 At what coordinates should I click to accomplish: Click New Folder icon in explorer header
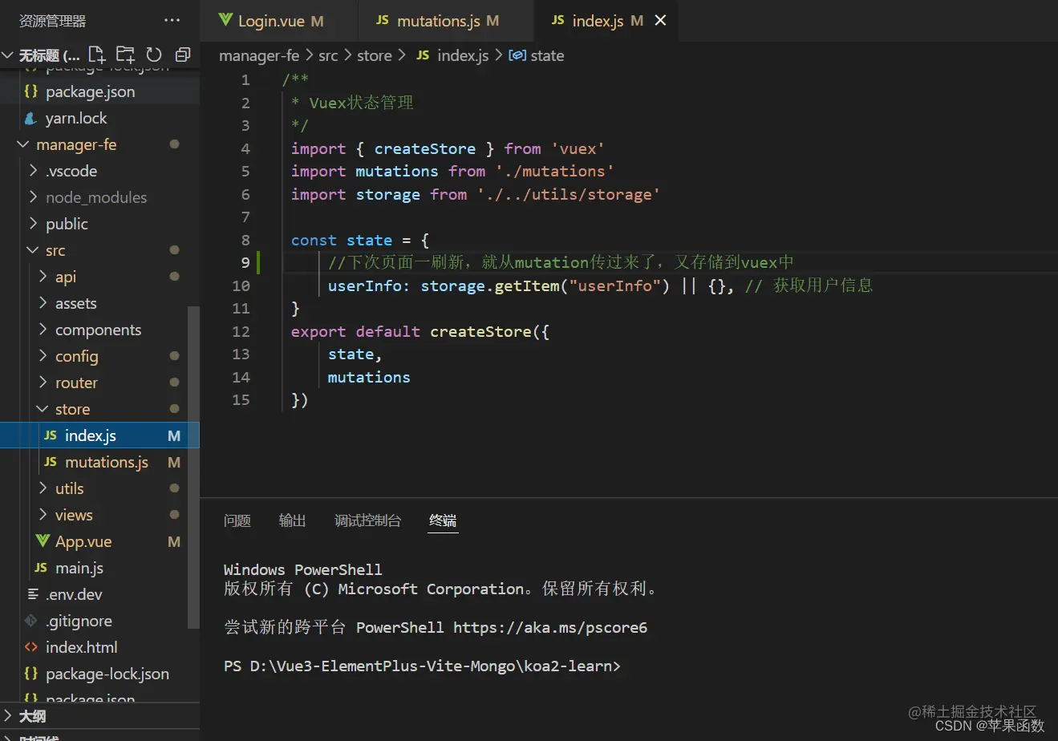[125, 55]
